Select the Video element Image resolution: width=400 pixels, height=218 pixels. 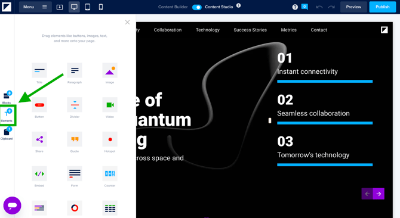tap(110, 105)
